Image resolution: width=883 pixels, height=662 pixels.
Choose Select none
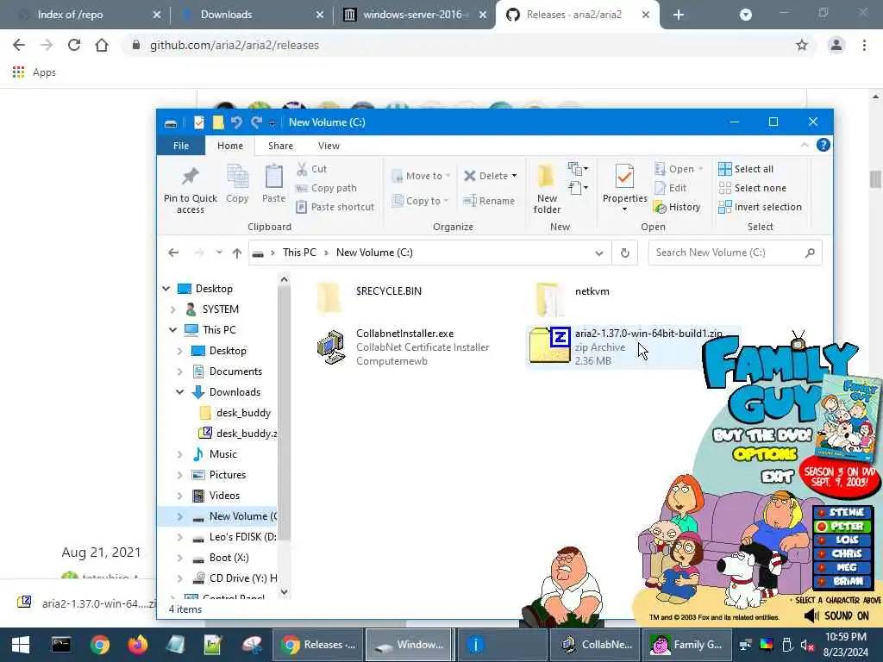coord(752,188)
